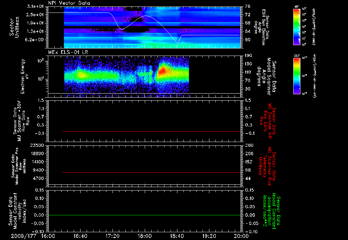Image resolution: width=348 pixels, height=240 pixels.
Task: Click the "64" sun elevation tick value
Action: coord(247,32)
